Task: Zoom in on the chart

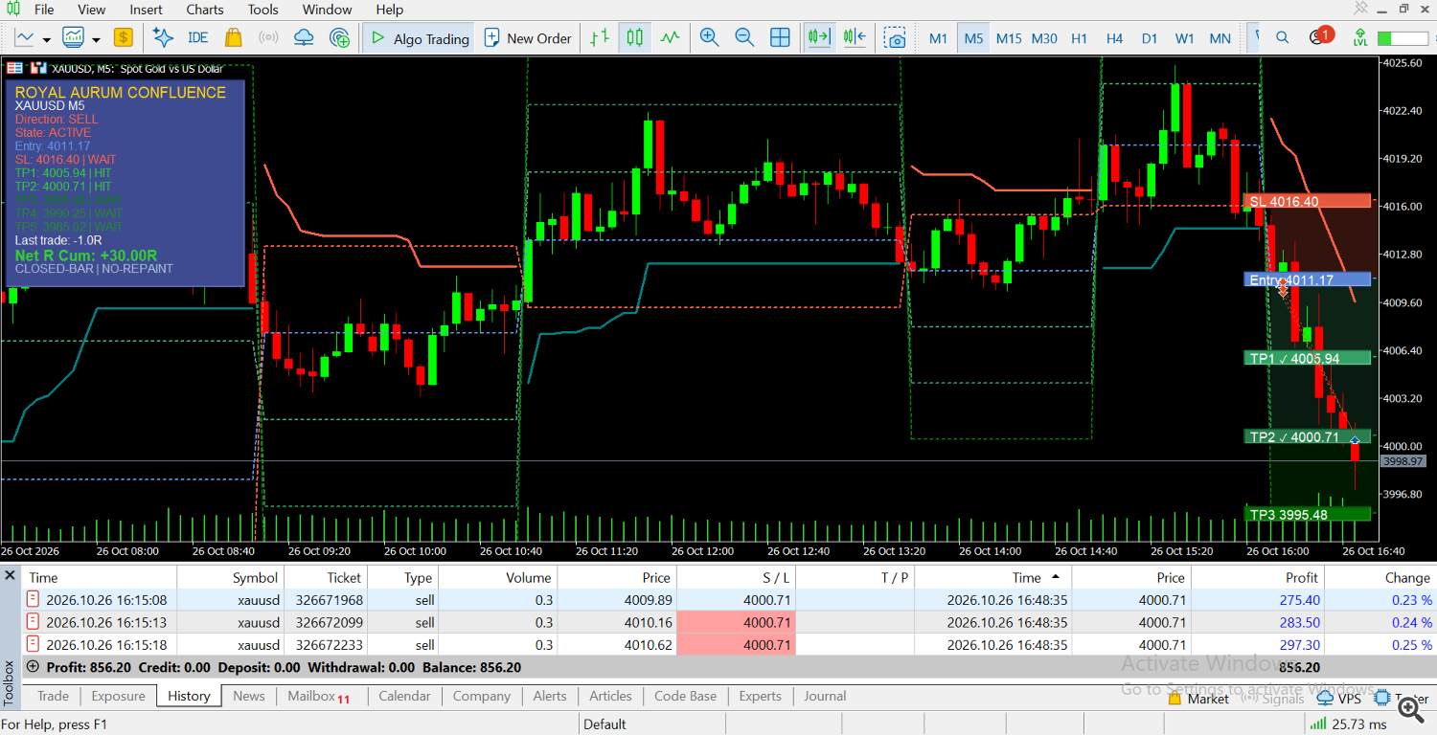Action: click(x=709, y=38)
